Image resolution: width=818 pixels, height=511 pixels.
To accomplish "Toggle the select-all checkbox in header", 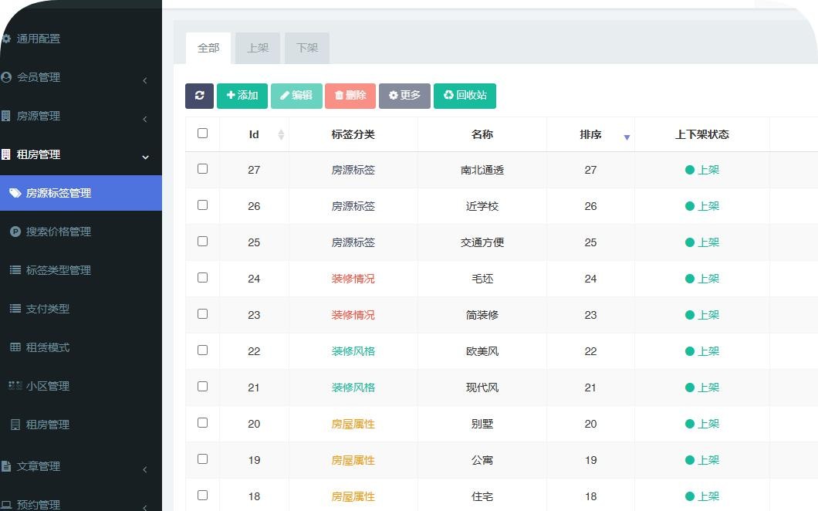I will [x=202, y=134].
